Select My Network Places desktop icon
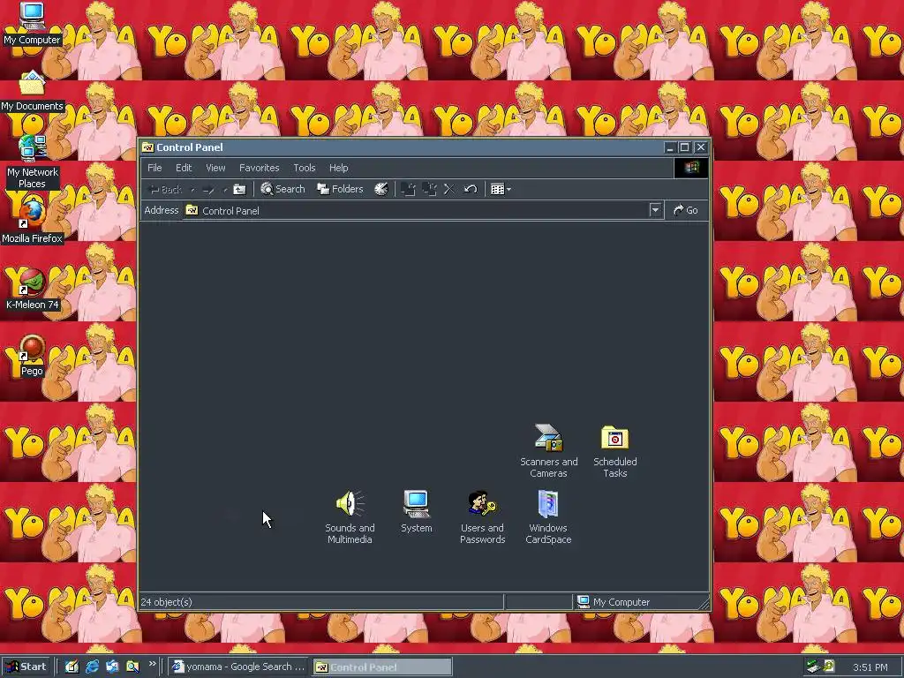This screenshot has height=678, width=904. [x=33, y=162]
